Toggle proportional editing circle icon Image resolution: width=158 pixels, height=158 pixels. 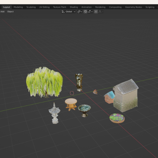96,12
